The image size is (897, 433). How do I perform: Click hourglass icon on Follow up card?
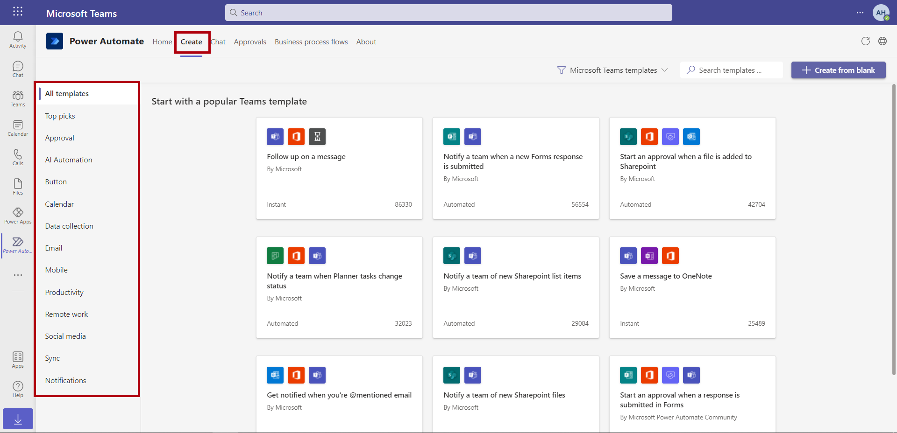click(317, 137)
